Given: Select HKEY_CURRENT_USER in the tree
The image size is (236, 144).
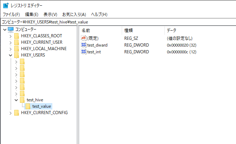Looking at the screenshot, I should point(42,42).
